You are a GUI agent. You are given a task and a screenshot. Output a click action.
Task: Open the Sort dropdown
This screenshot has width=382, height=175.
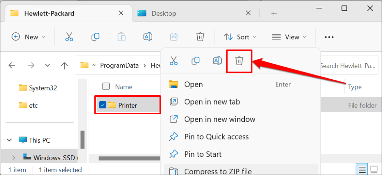(240, 37)
